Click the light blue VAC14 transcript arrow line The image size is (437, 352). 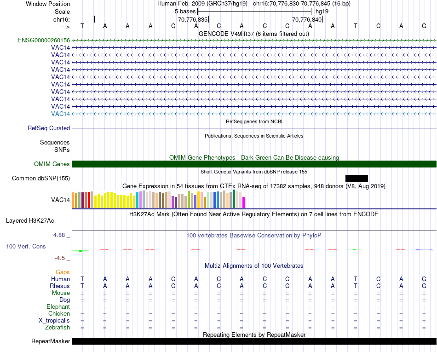254,114
